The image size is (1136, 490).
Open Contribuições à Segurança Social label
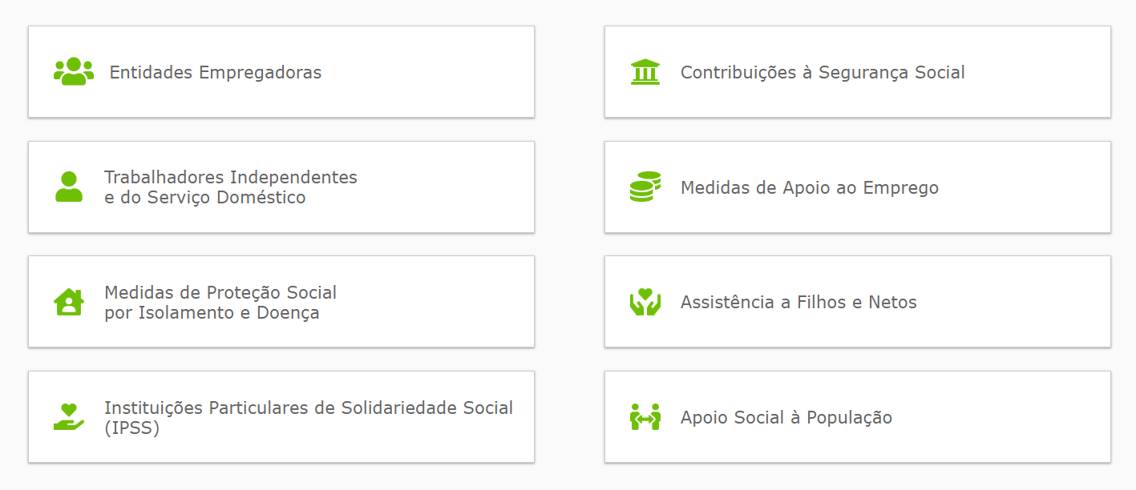pyautogui.click(x=823, y=72)
